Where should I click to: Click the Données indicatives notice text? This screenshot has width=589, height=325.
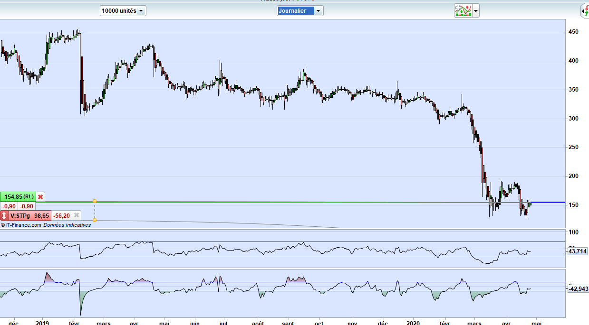(67, 225)
